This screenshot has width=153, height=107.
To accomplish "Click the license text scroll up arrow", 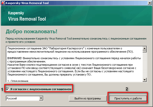I will pos(144,48).
